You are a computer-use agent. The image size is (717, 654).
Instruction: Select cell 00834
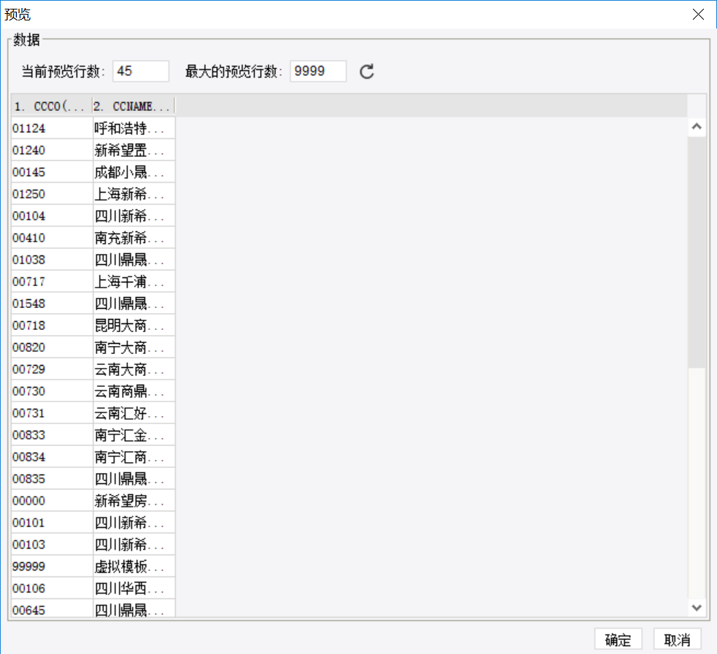pyautogui.click(x=52, y=457)
